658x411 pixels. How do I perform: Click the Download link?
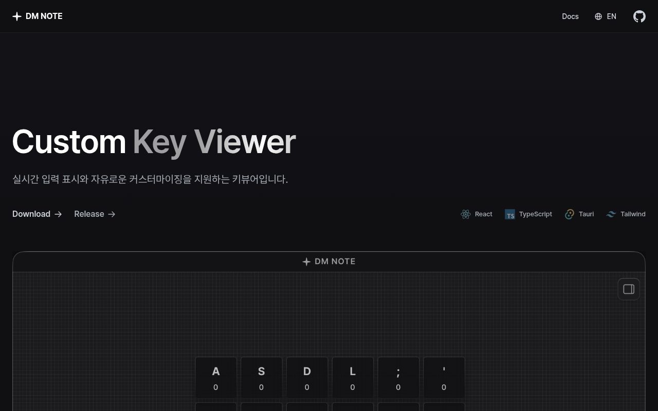tap(37, 214)
